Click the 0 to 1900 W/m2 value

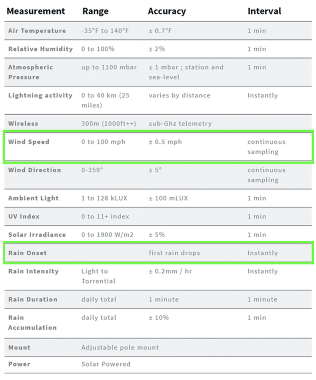coord(107,235)
